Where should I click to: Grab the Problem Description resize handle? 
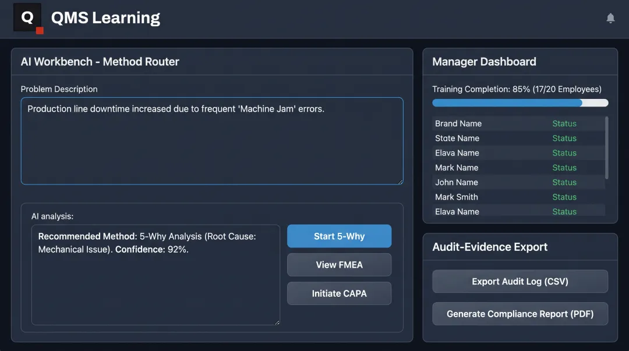pos(400,181)
